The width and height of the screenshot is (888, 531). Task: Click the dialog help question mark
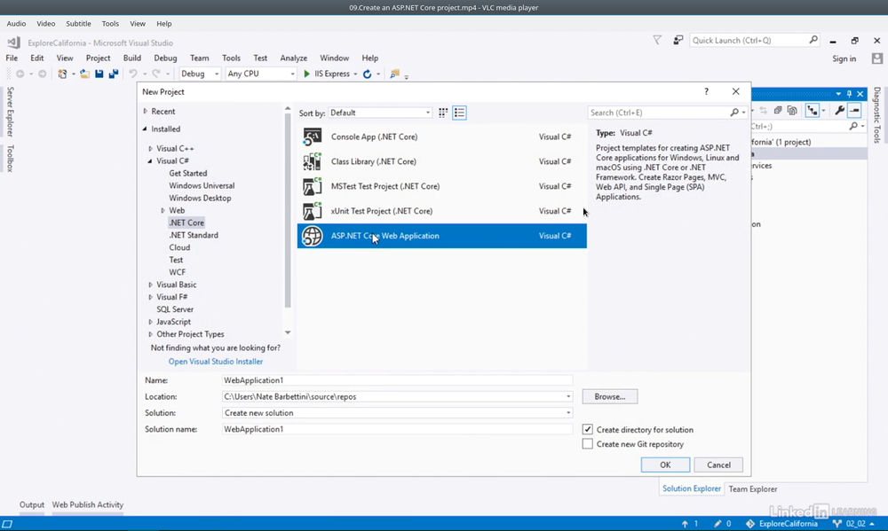tap(707, 91)
